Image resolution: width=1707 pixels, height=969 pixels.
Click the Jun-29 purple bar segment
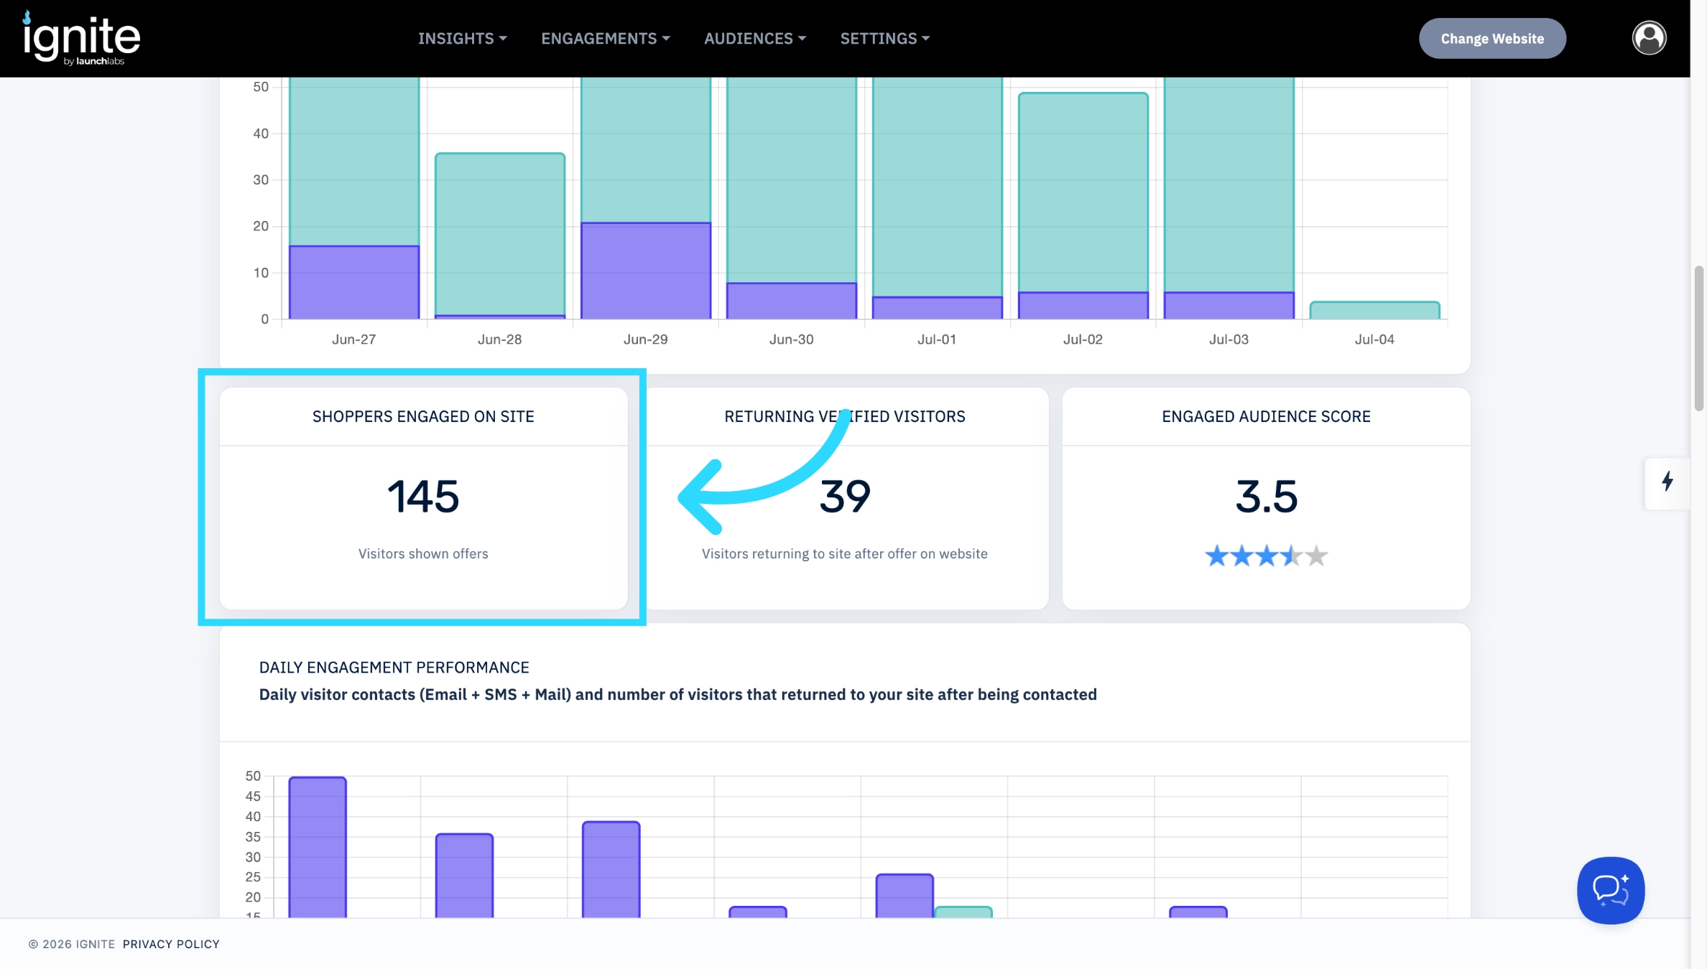645,271
